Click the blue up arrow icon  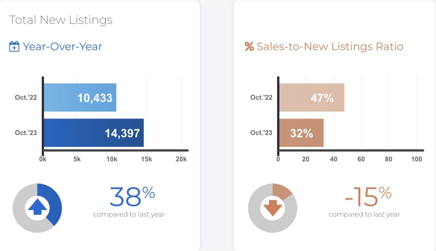coord(37,208)
